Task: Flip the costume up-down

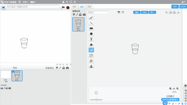Action: (174, 12)
